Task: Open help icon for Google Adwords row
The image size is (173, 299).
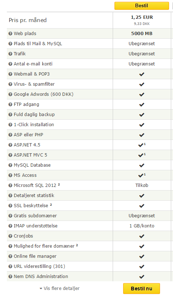Action: (x=10, y=94)
